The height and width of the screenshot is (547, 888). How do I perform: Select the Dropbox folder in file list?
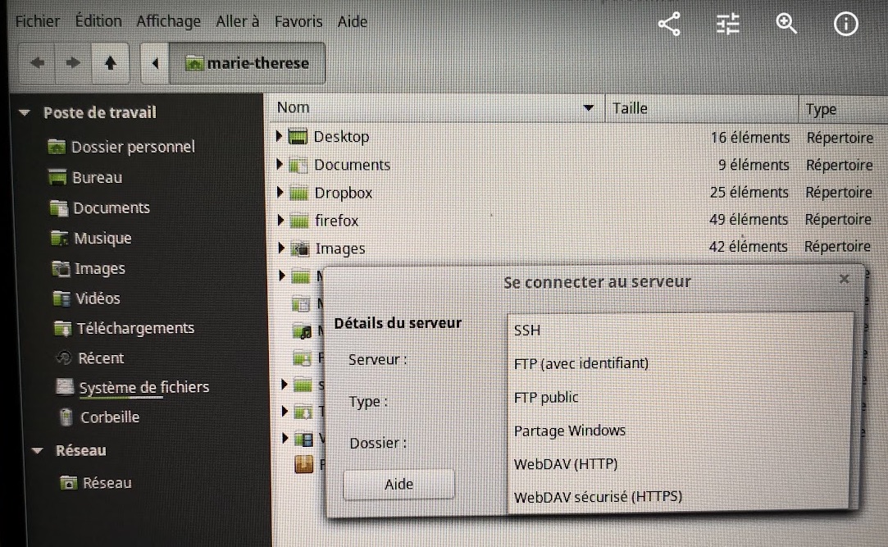tap(344, 193)
